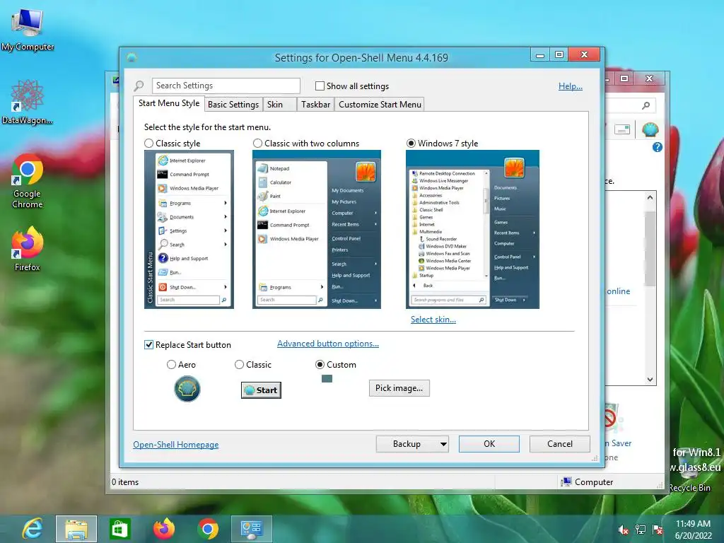Open the Backup dropdown arrow

pyautogui.click(x=443, y=444)
